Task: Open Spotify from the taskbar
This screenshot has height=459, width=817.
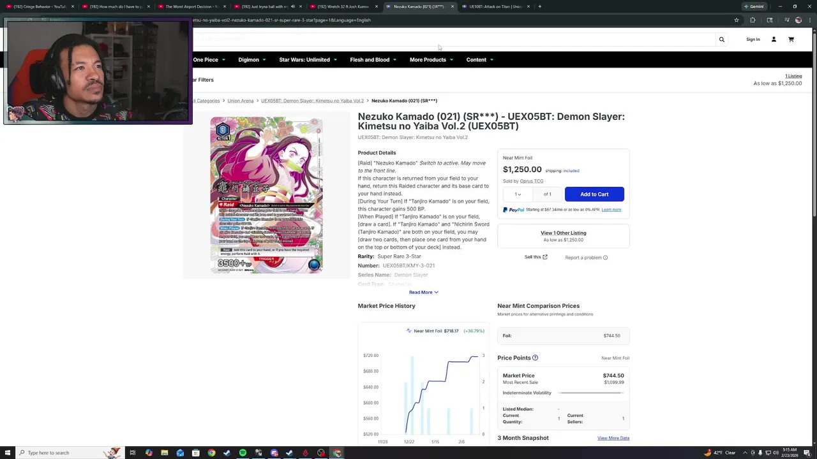Action: click(243, 453)
